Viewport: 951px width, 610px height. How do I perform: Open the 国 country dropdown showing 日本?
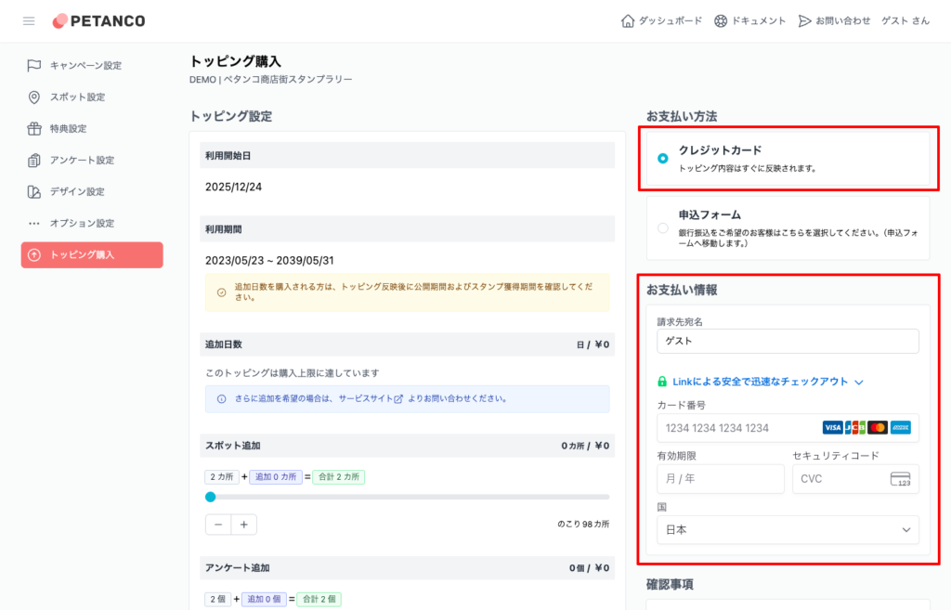tap(787, 530)
